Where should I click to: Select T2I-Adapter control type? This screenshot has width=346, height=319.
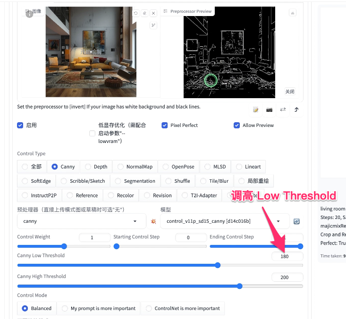coord(199,195)
